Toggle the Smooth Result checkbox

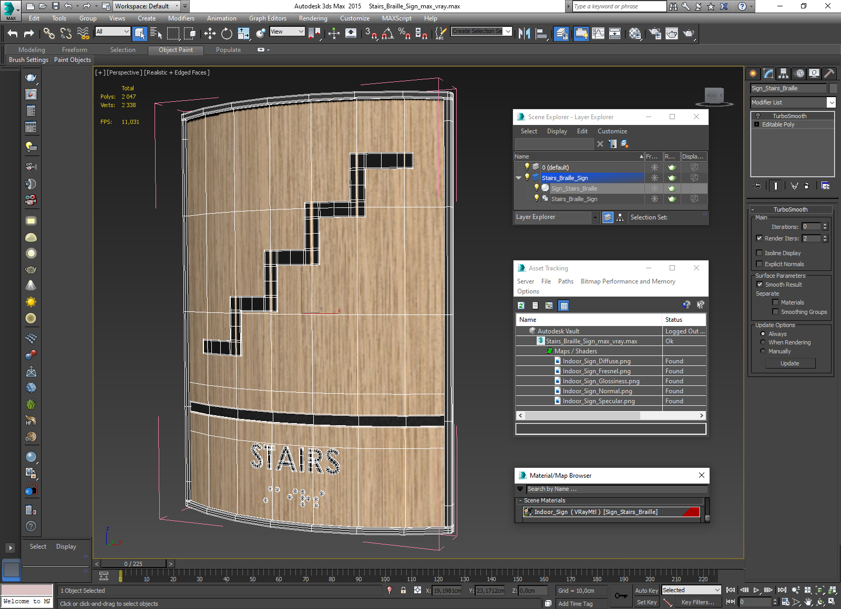pos(759,285)
